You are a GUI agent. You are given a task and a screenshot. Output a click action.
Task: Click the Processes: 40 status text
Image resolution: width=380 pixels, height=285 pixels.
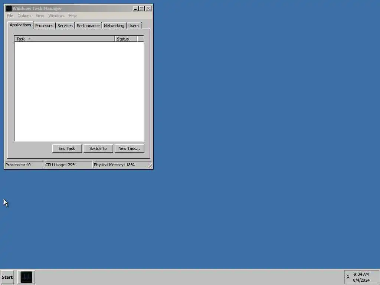point(18,165)
